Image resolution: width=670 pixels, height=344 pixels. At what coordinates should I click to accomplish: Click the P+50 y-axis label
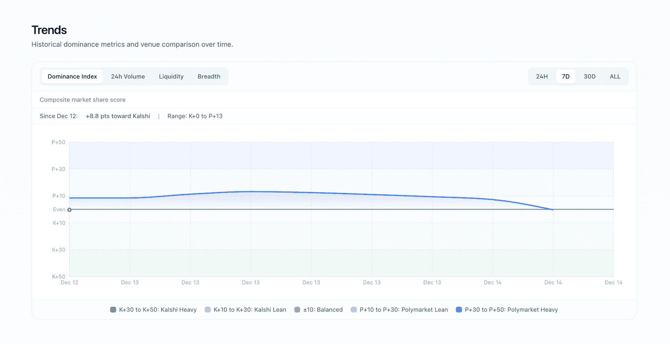click(x=58, y=142)
